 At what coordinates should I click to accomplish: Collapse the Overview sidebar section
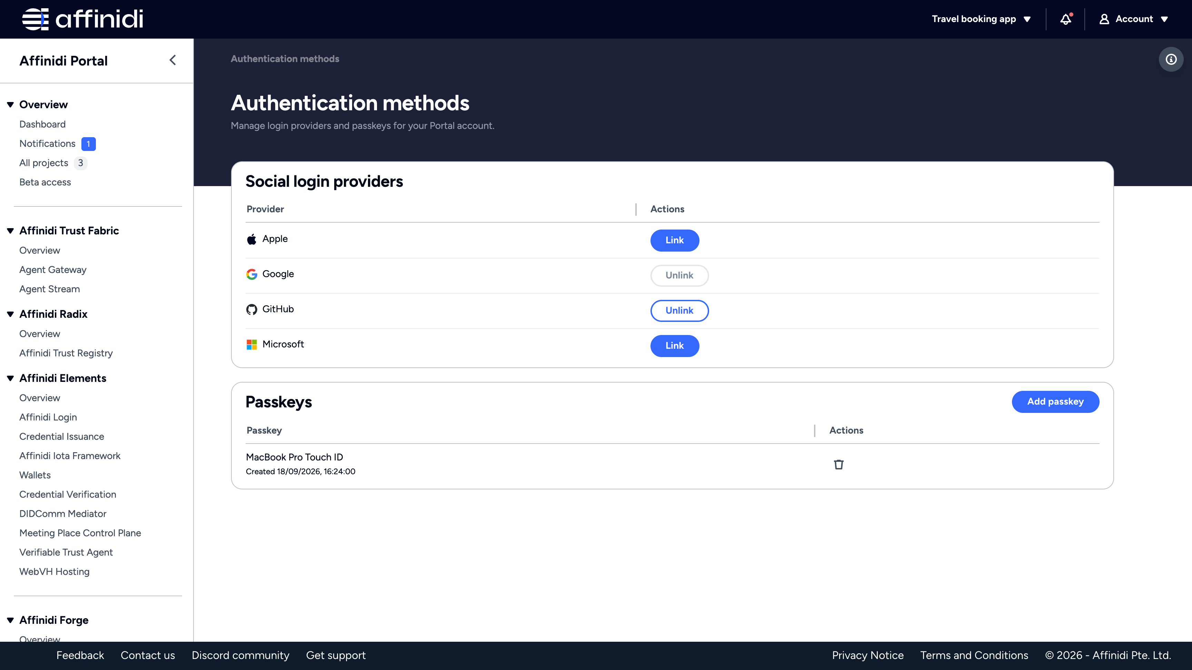(x=10, y=104)
